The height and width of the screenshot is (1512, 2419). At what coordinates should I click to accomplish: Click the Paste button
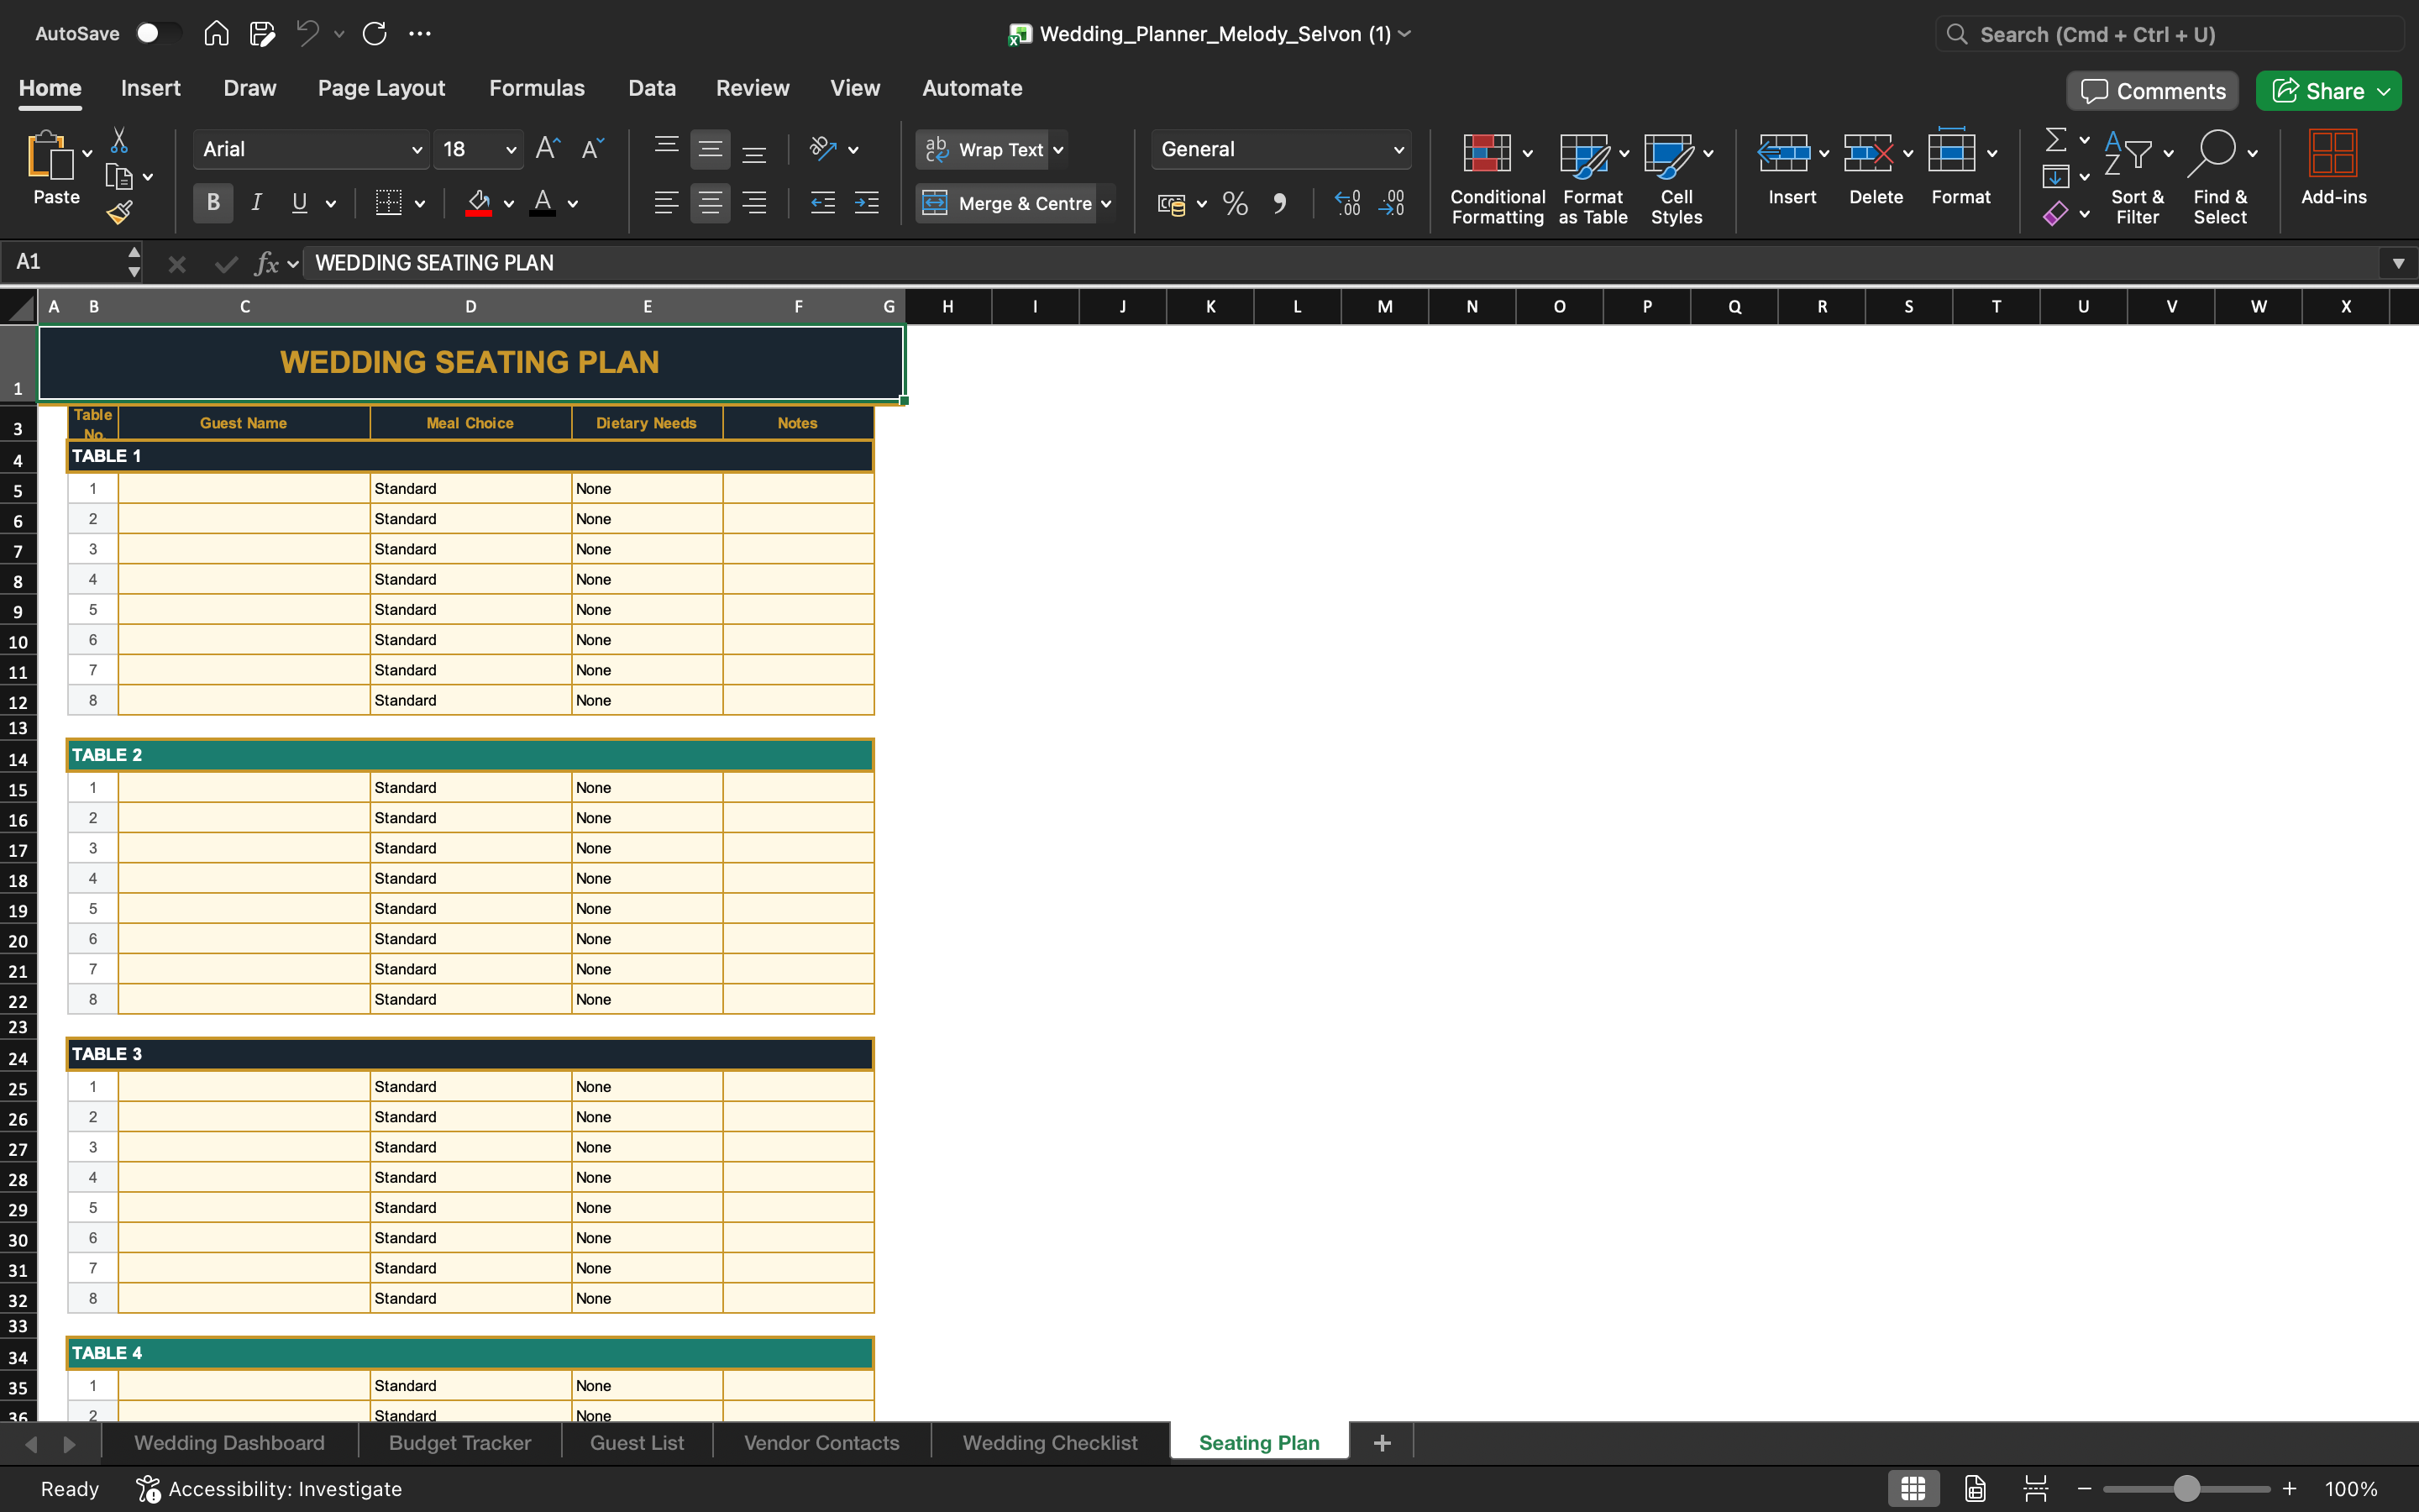(x=56, y=168)
